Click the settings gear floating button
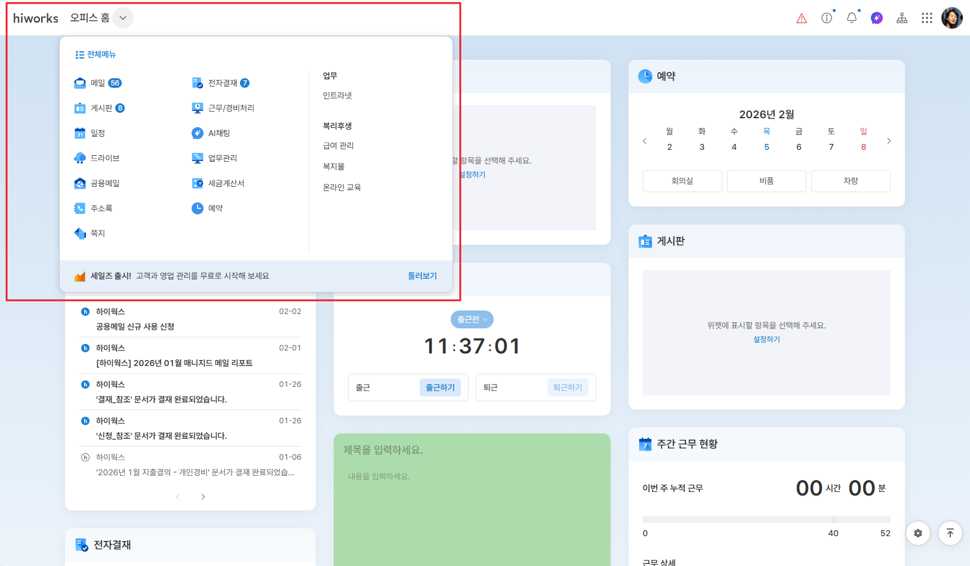 point(918,533)
